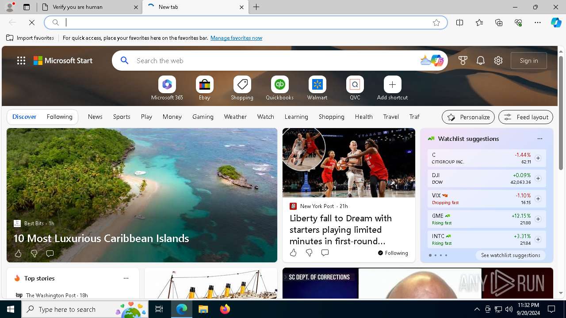This screenshot has width=566, height=318.
Task: Dislike the Caribbean Islands article
Action: [34, 254]
